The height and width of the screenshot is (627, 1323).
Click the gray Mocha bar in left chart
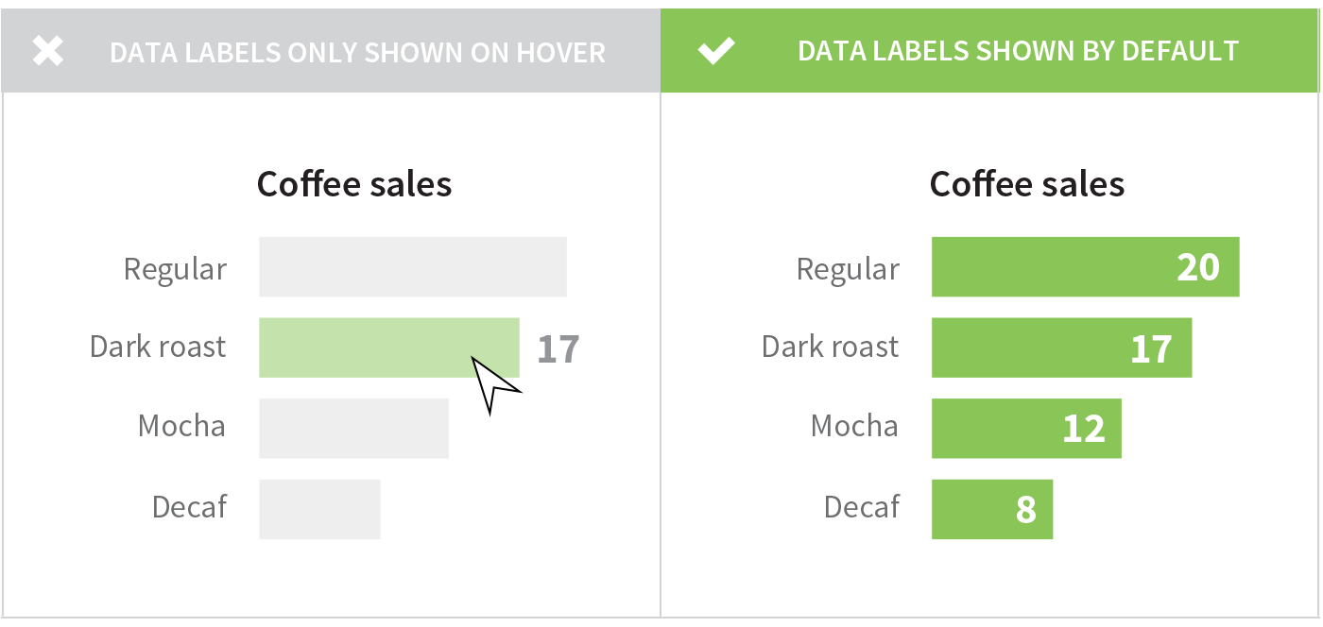(353, 428)
